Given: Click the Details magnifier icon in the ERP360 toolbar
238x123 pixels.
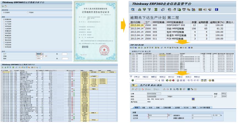Looking at the screenshot, I should pyautogui.click(x=133, y=10).
